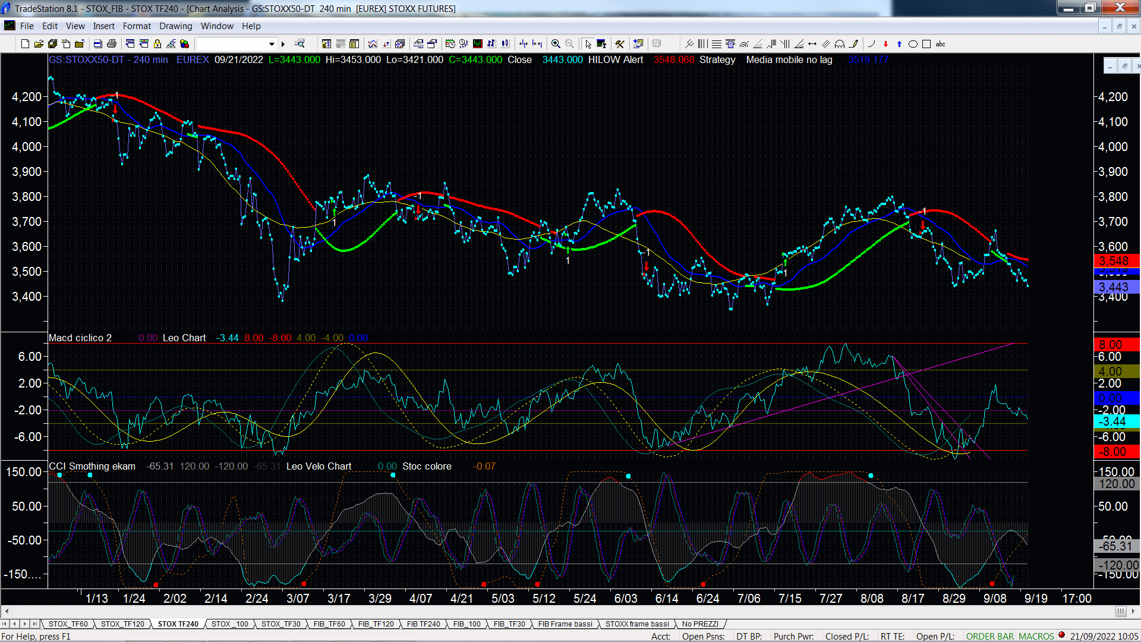
Task: Select the horizontal double-arrow drawing tool
Action: click(x=812, y=44)
